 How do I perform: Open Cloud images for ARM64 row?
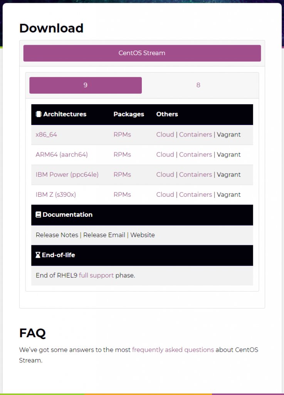(x=165, y=154)
